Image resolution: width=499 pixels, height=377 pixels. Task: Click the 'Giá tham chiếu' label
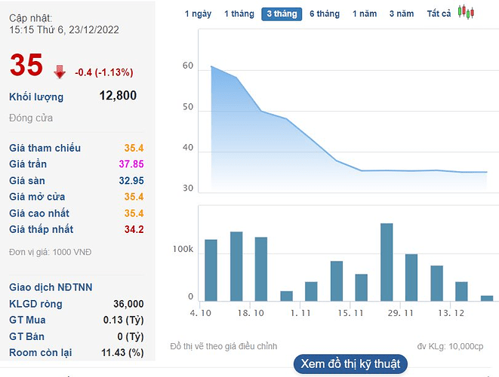45,148
